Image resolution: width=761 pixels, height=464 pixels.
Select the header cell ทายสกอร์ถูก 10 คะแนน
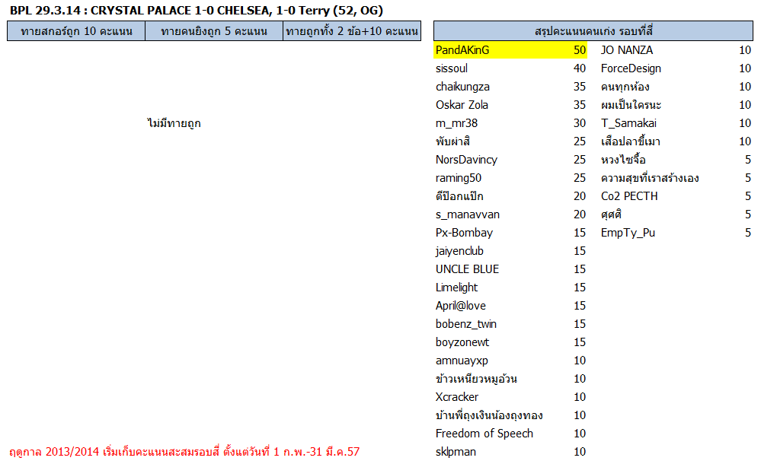[76, 31]
